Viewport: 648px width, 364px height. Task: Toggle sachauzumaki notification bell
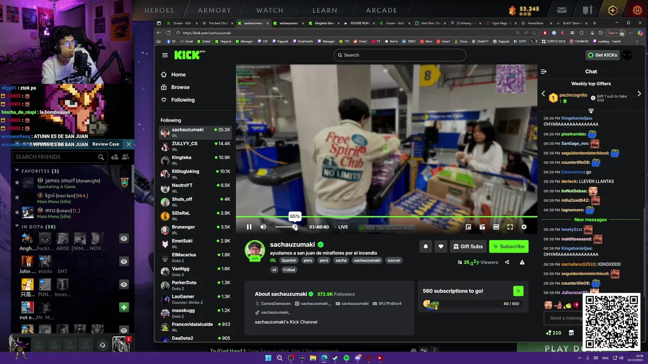point(426,247)
